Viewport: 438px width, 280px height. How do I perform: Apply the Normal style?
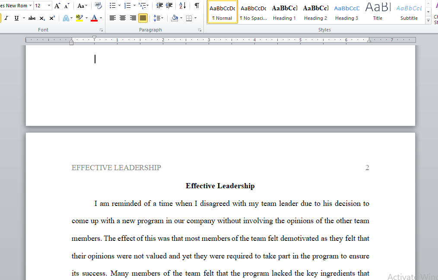222,12
